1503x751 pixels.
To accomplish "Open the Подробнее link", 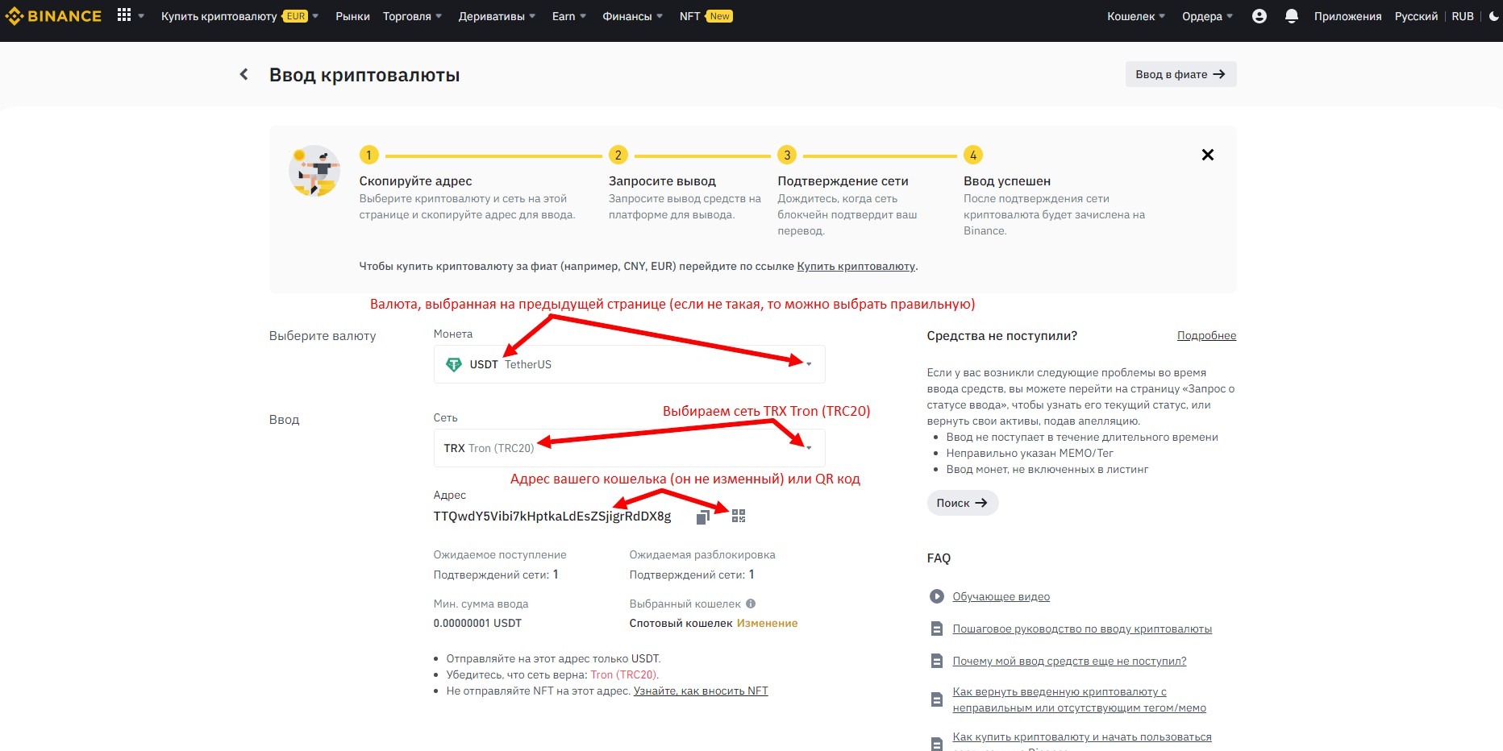I will coord(1206,336).
